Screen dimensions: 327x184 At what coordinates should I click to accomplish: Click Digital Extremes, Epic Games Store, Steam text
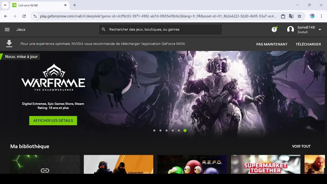53,104
